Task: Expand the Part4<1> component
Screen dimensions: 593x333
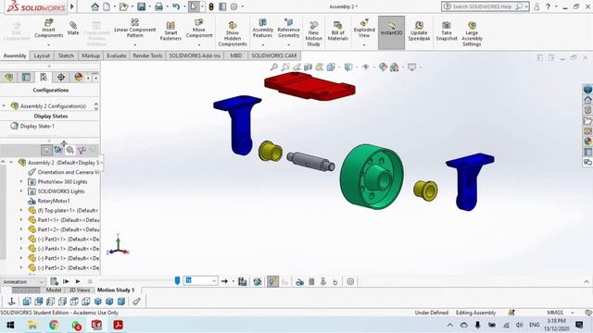Action: (21, 249)
